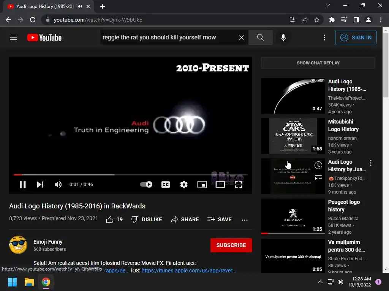
Task: Open the media control icon in Chrome toolbar
Action: (344, 20)
